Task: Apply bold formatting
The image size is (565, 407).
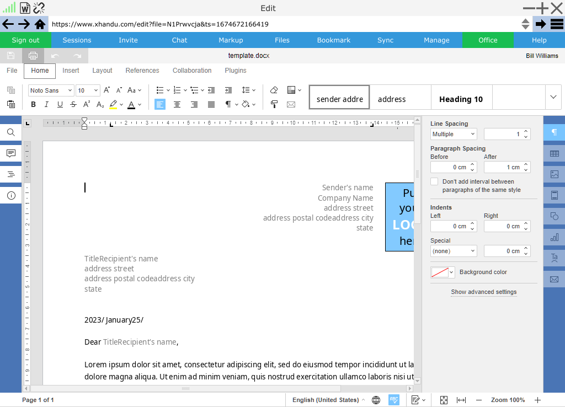Action: (33, 104)
